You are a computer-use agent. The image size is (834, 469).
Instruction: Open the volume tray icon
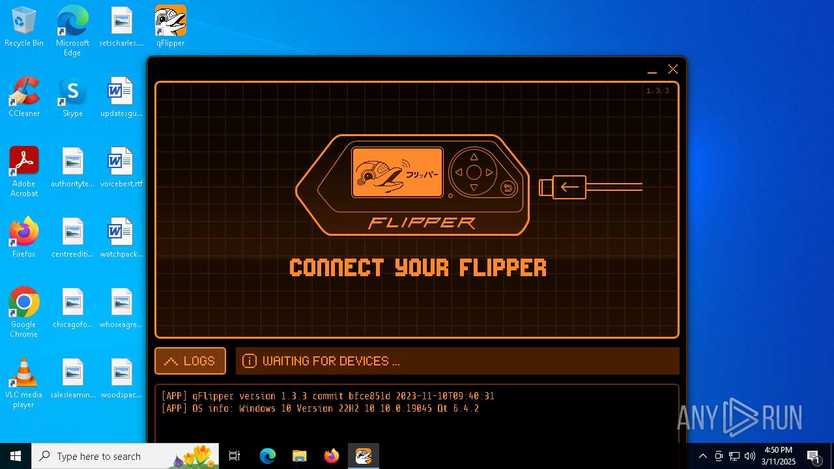(750, 456)
